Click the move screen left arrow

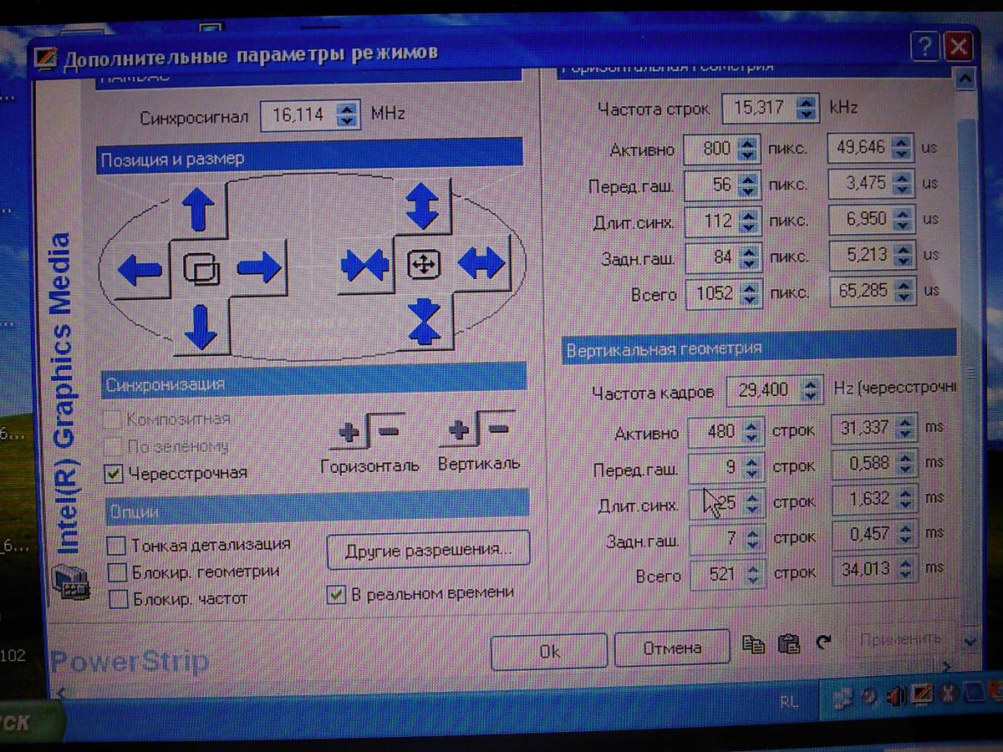(140, 270)
